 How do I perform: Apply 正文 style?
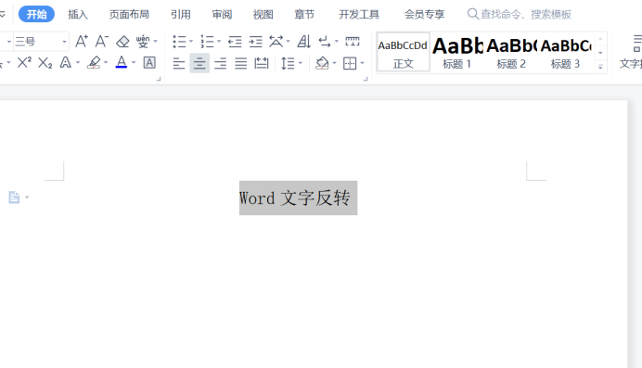coord(403,52)
